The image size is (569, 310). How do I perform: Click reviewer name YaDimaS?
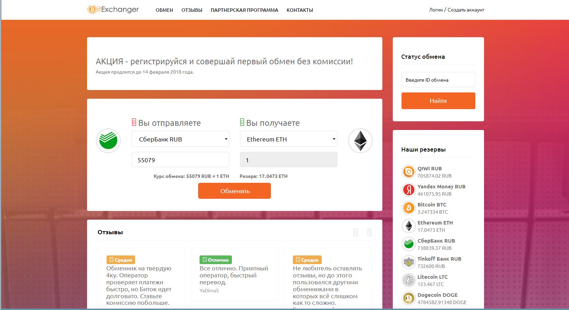[209, 291]
